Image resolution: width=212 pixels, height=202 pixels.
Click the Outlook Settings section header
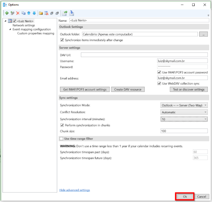[134, 27]
